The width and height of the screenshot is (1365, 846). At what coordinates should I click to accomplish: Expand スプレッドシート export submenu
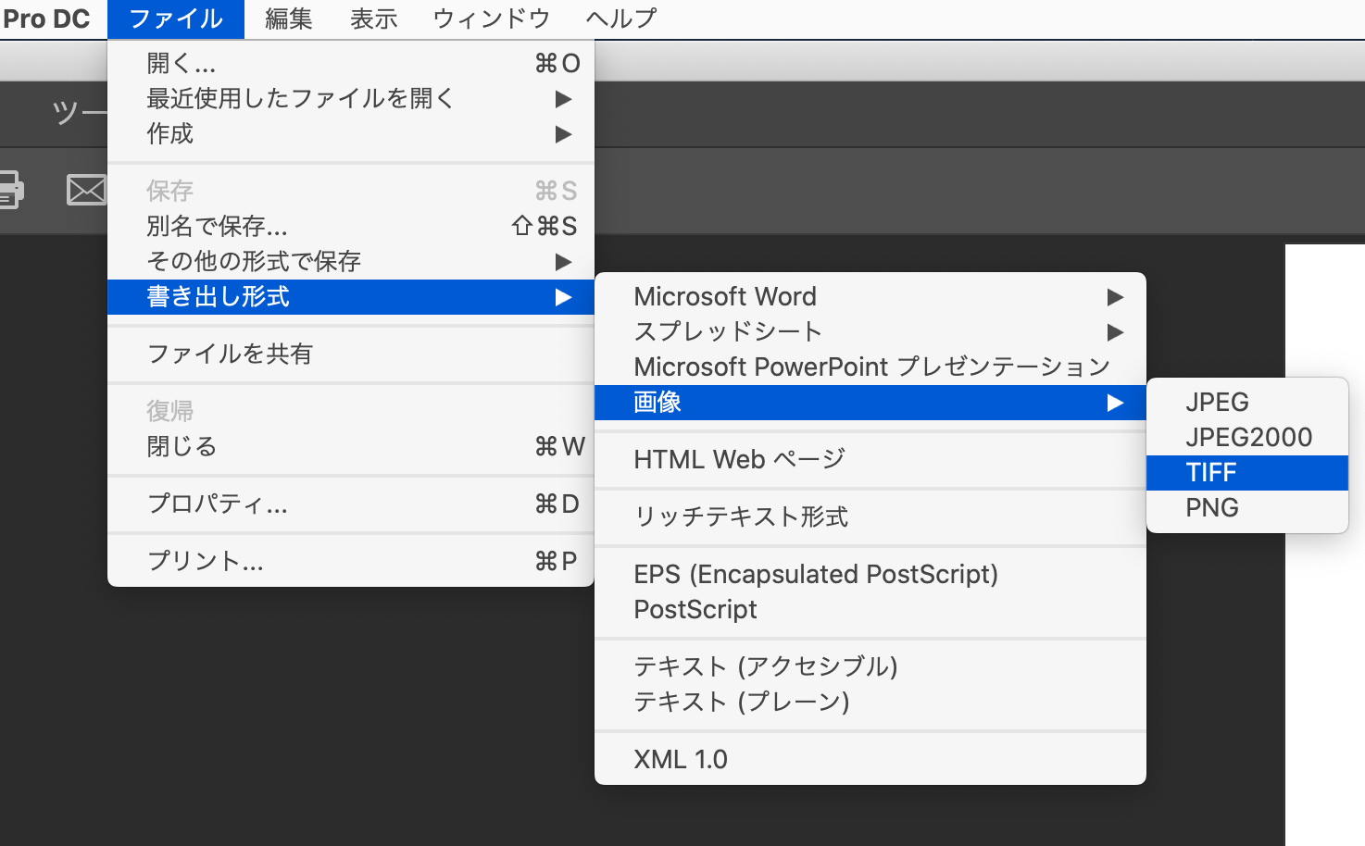[870, 331]
